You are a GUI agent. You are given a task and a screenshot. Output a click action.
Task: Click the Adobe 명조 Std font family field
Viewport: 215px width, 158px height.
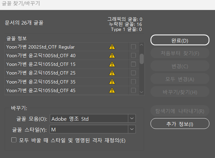(x=89, y=118)
